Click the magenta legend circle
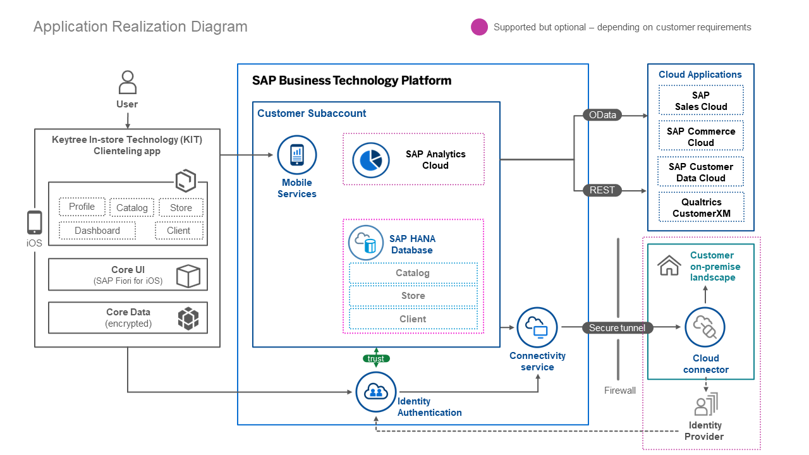809x455 pixels. [480, 27]
